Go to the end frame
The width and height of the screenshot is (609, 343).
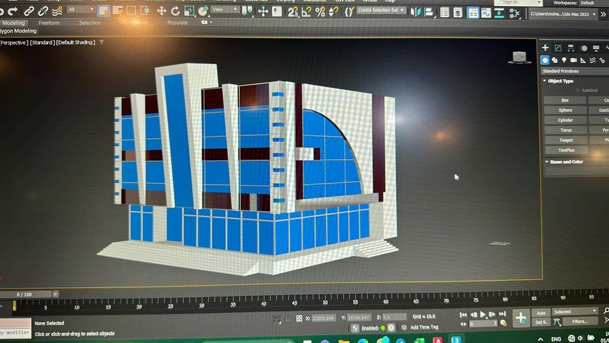(x=502, y=314)
